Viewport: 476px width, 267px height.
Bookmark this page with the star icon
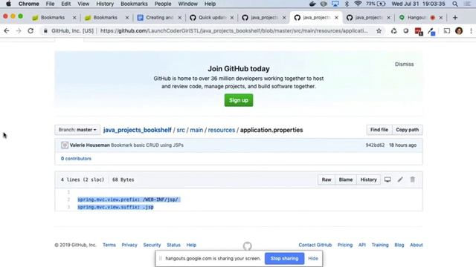(x=379, y=31)
